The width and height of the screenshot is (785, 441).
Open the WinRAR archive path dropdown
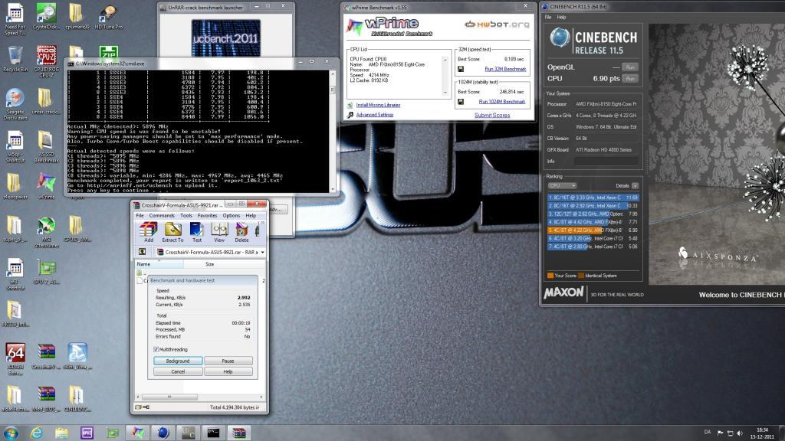pos(262,252)
